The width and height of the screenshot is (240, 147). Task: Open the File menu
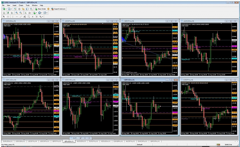pos(3,5)
